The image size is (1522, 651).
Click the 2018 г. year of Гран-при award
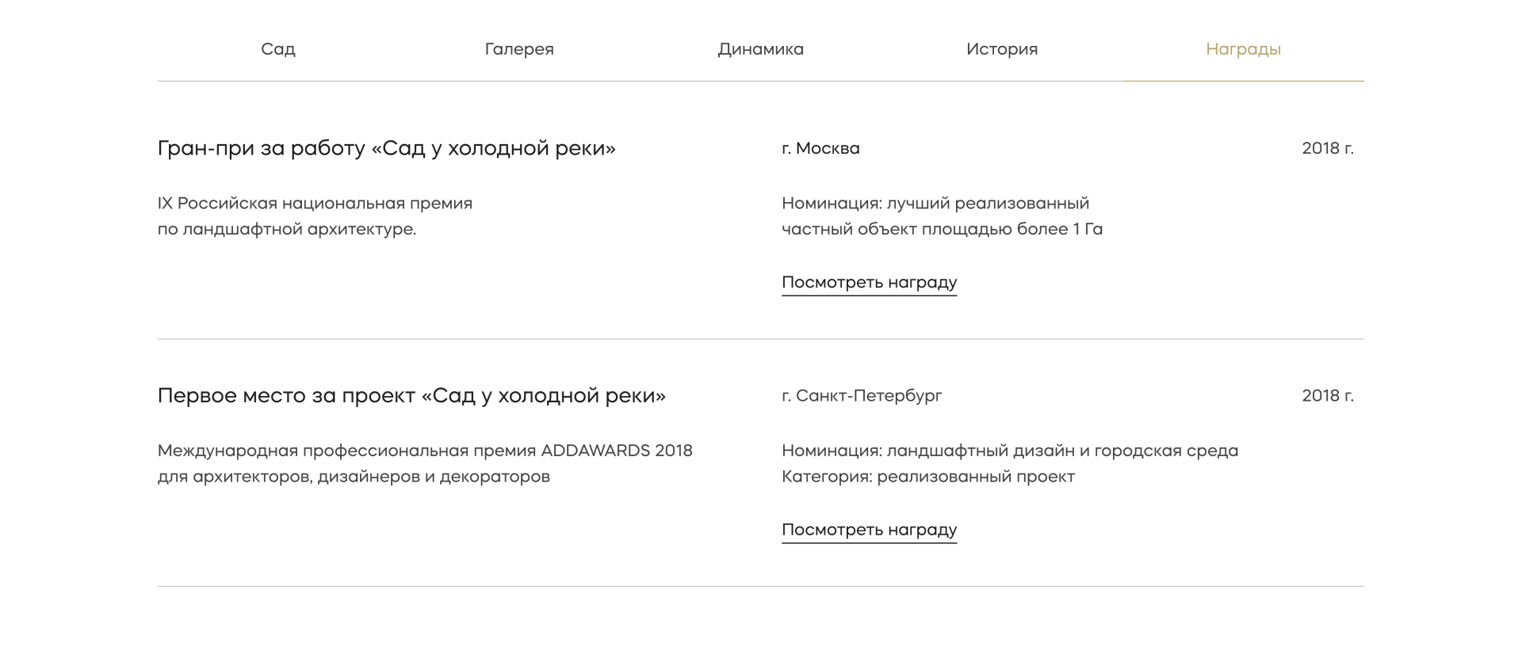coord(1327,148)
